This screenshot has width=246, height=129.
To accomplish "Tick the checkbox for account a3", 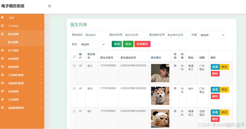I will click(74, 66).
